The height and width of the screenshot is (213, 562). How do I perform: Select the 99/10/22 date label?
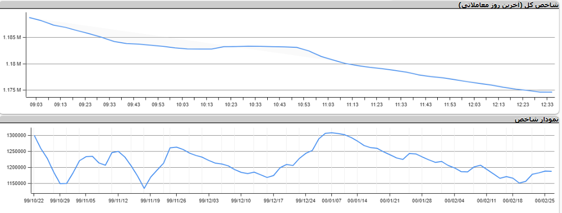point(34,200)
